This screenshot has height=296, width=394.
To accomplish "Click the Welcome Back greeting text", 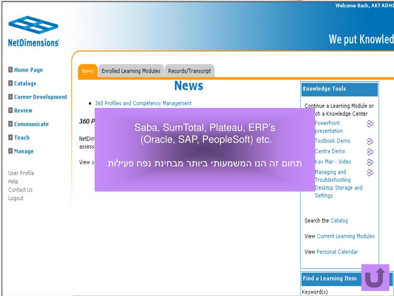I will [x=365, y=5].
